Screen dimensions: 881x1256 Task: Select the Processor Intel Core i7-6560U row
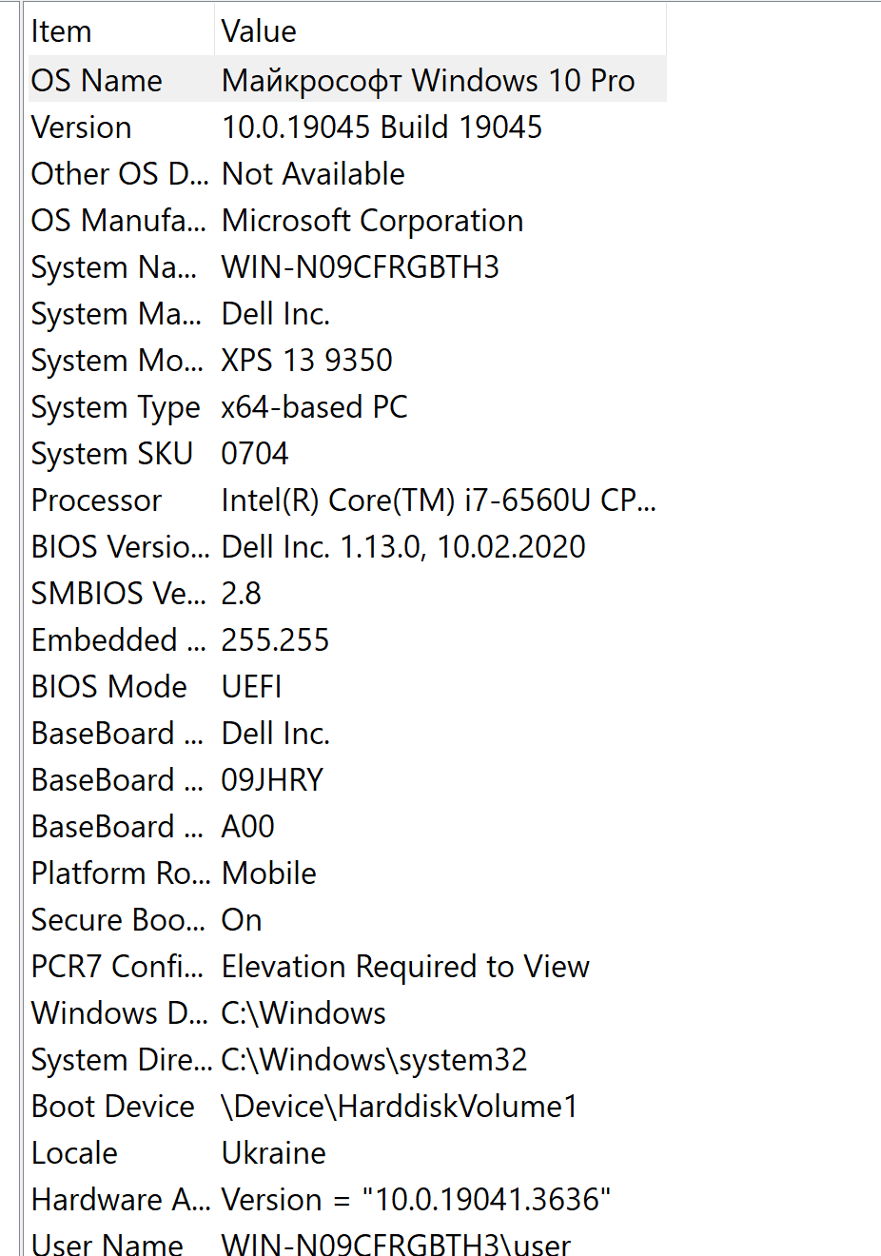click(347, 500)
